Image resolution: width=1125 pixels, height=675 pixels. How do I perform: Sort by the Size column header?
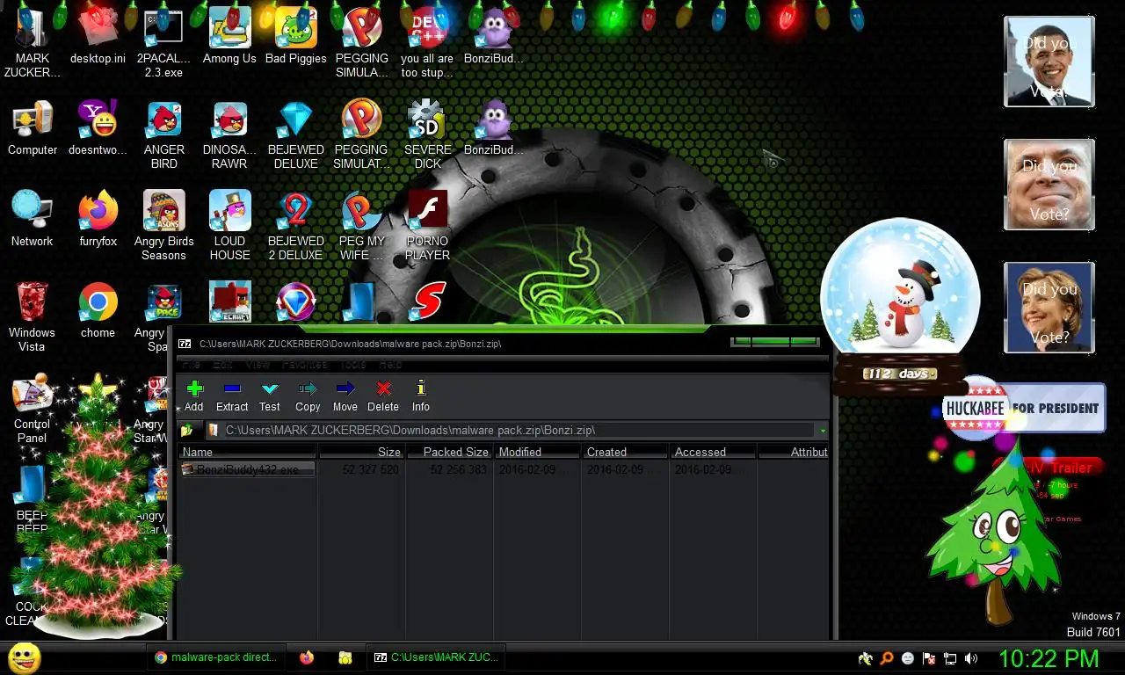(x=361, y=452)
